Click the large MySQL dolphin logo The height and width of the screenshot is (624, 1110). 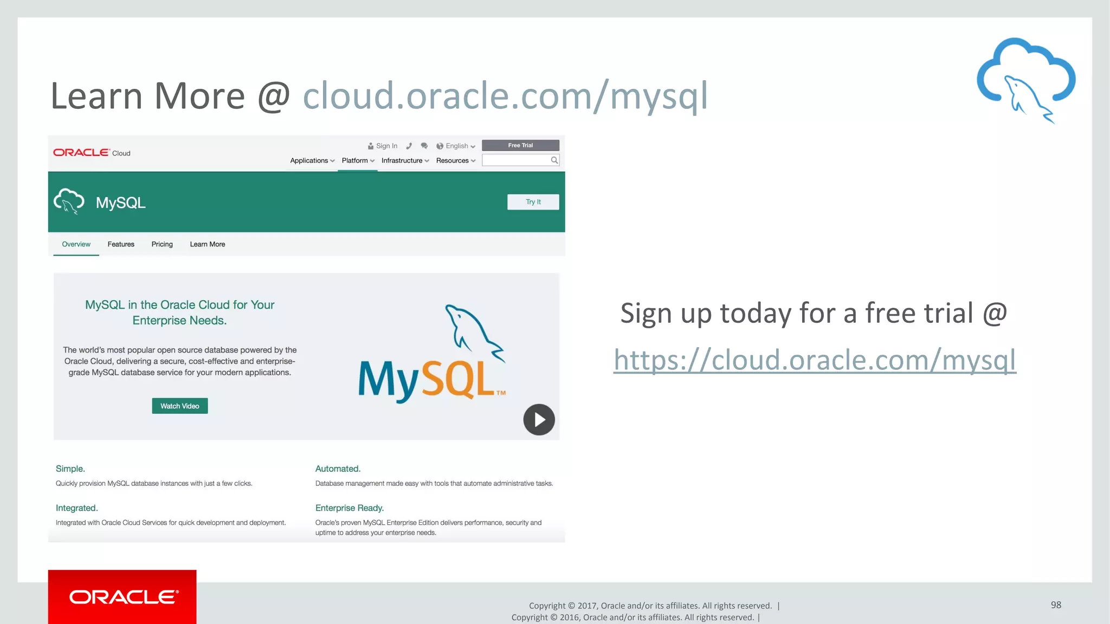point(433,354)
